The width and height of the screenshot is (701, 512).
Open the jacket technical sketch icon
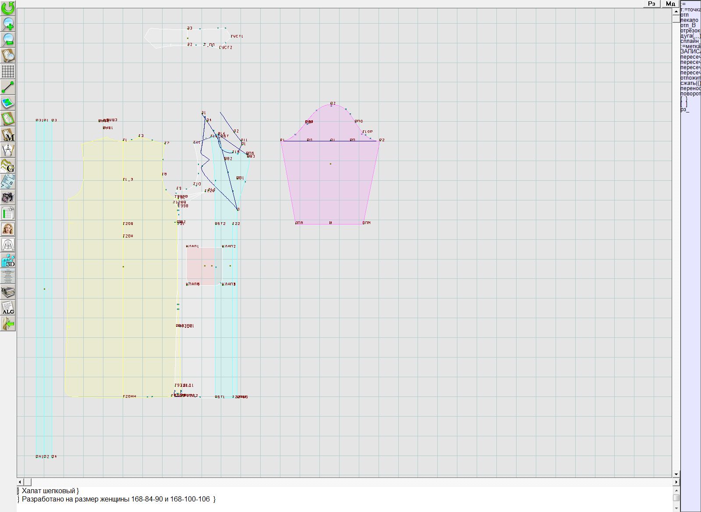tap(8, 245)
